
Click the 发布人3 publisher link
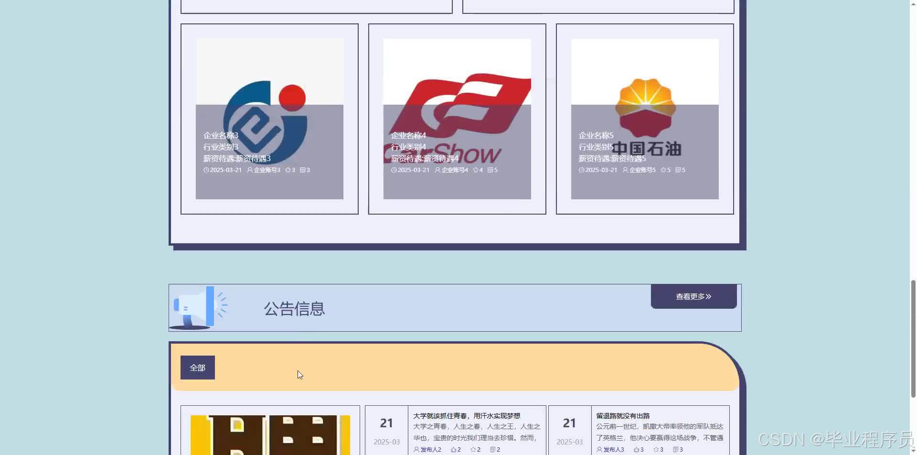(x=614, y=449)
